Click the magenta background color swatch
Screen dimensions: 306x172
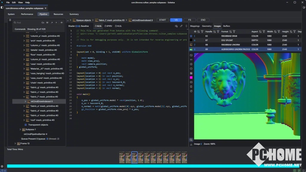191,78
